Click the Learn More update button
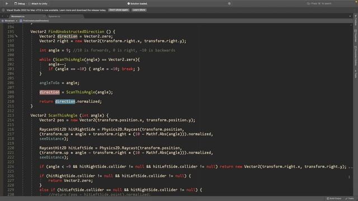The image size is (358, 201). [x=139, y=10]
